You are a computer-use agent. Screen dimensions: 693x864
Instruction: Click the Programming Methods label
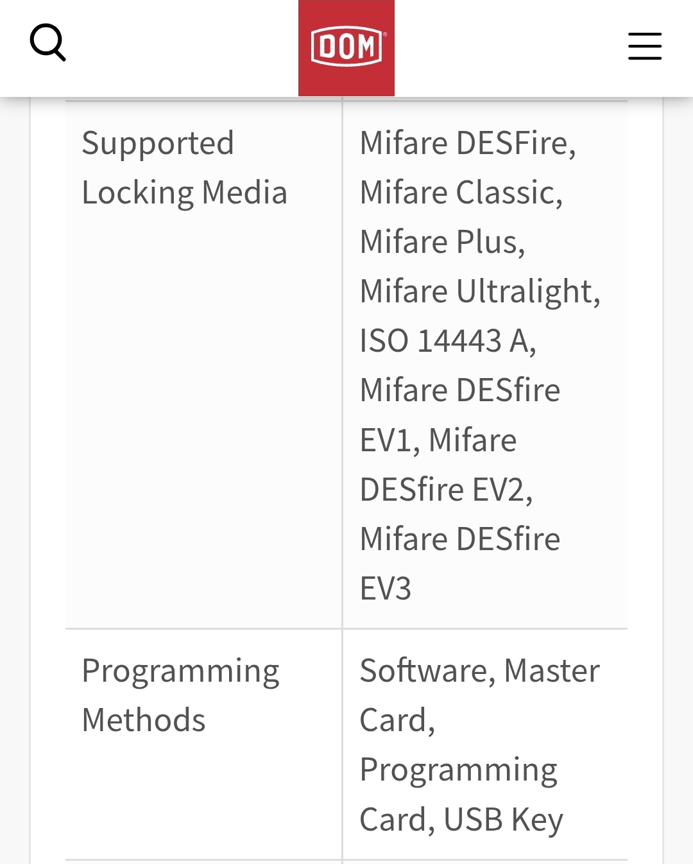(x=180, y=695)
